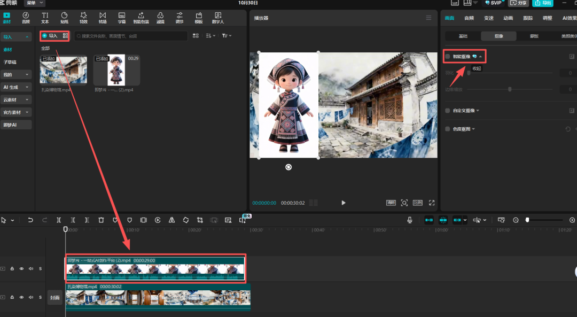Image resolution: width=577 pixels, height=317 pixels.
Task: Enable the 智能抠像 checkbox
Action: tap(448, 56)
